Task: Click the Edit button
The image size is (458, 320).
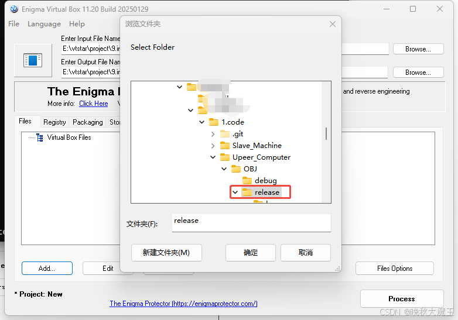Action: click(x=108, y=269)
